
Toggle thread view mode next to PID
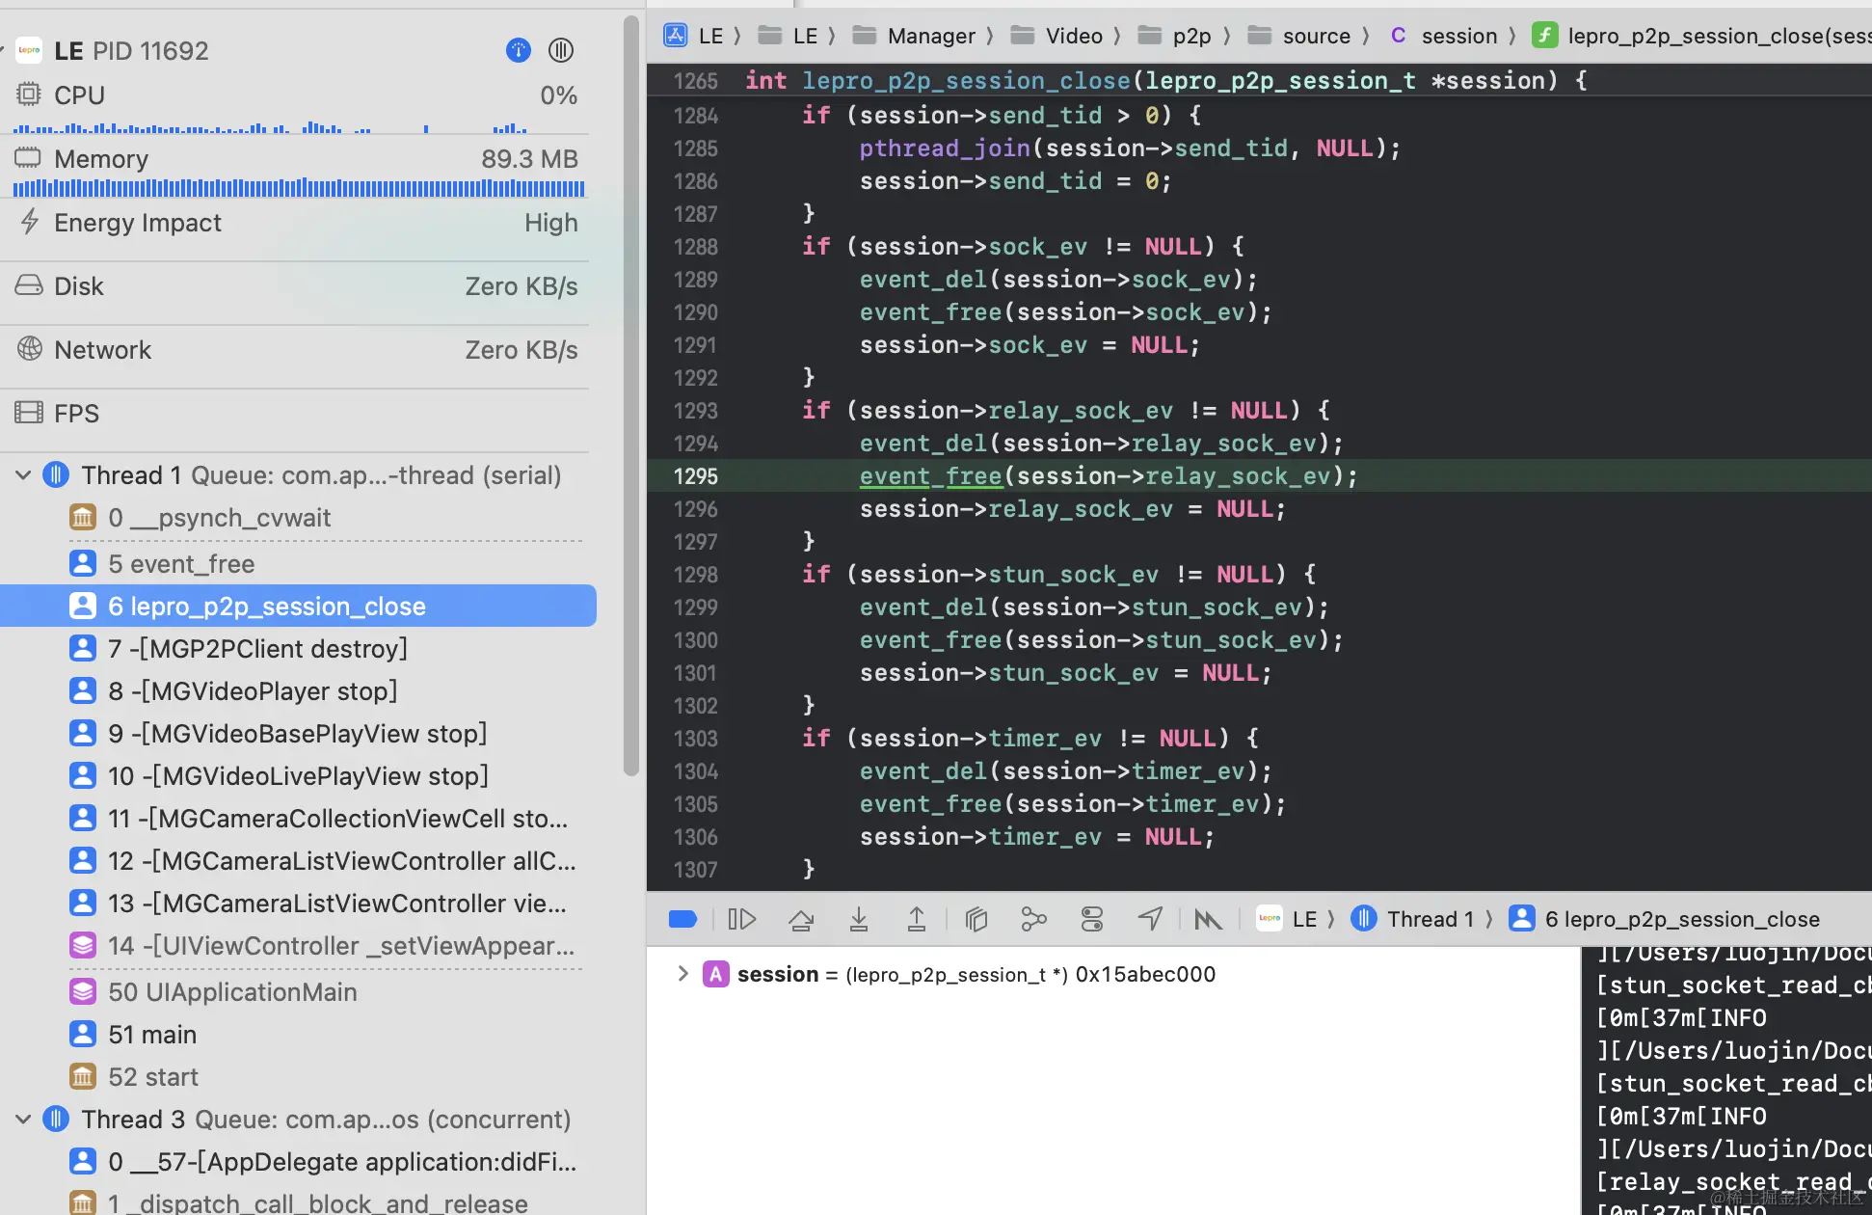tap(561, 50)
